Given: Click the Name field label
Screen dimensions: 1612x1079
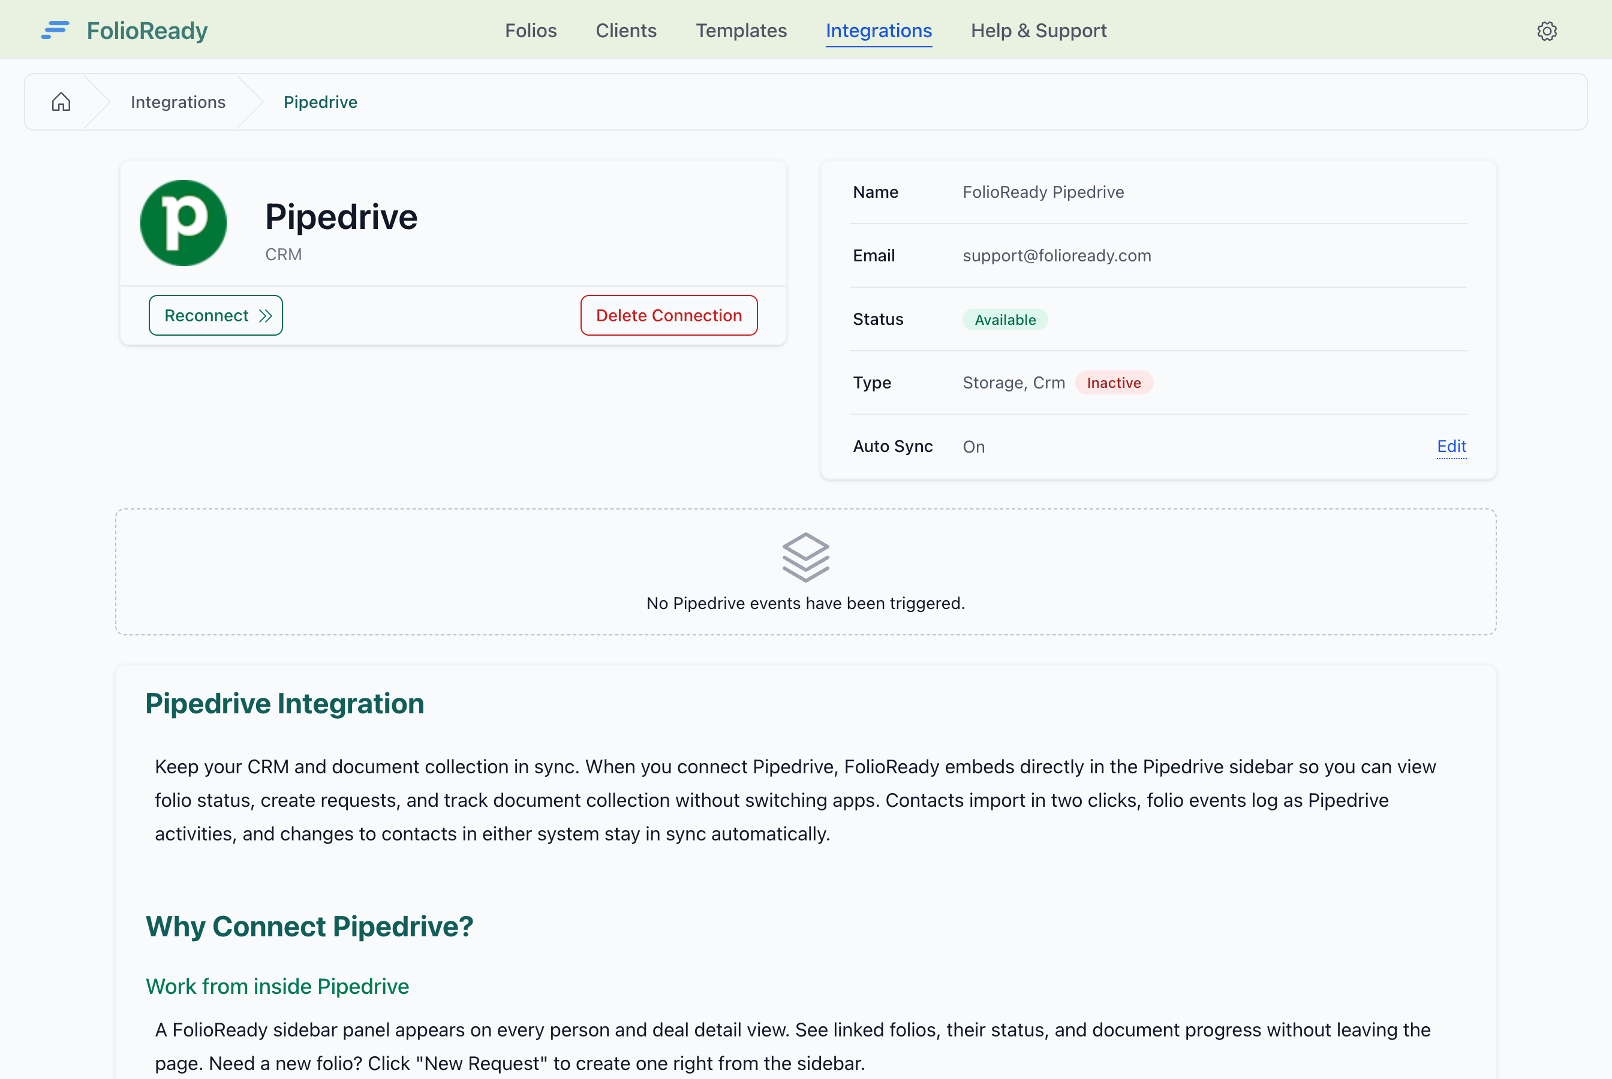Looking at the screenshot, I should point(875,192).
